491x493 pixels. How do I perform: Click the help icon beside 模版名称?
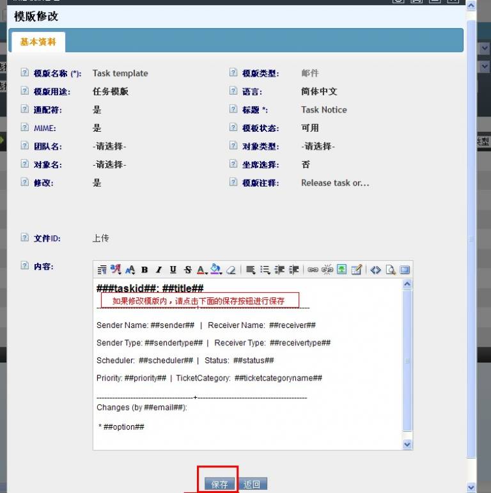(x=25, y=73)
